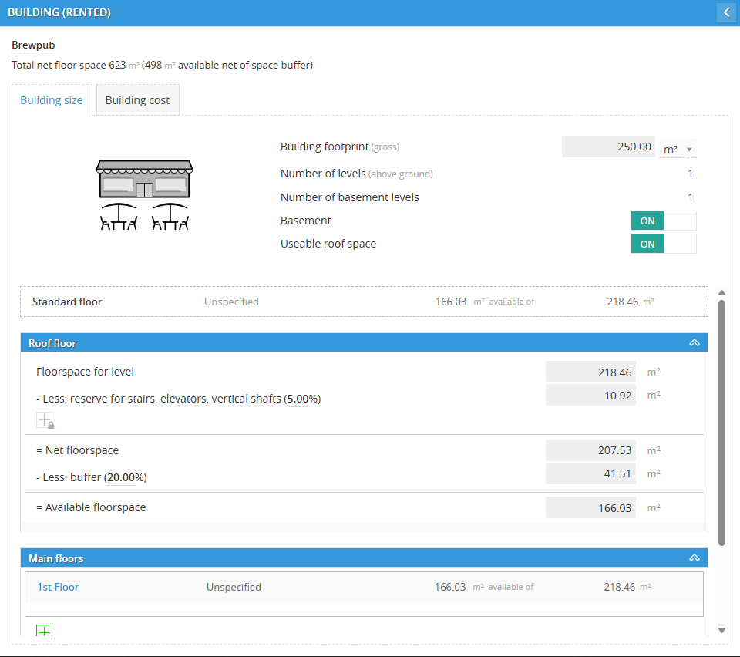Open the 1st Floor link

(x=58, y=587)
